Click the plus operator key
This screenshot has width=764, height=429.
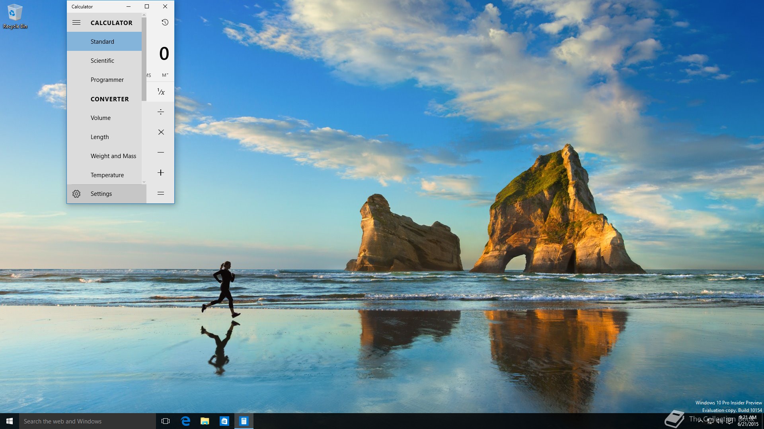click(161, 173)
